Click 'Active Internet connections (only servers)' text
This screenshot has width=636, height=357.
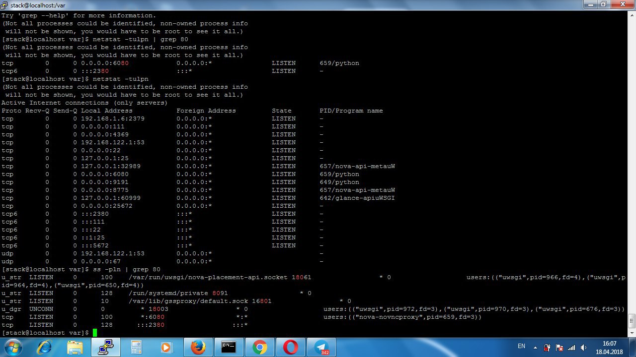tap(85, 103)
